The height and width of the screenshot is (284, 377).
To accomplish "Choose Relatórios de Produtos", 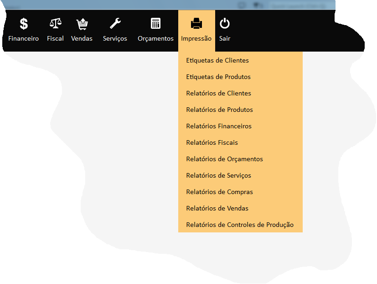I will tap(219, 110).
